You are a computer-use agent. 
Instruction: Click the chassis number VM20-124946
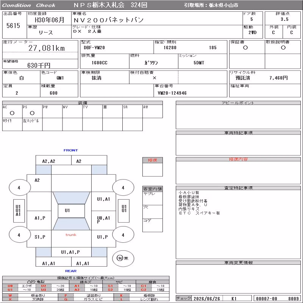pyautogui.click(x=172, y=93)
